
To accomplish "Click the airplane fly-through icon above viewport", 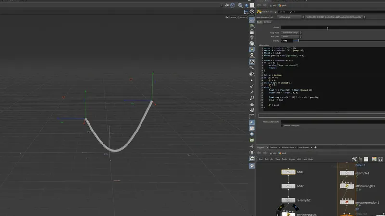I will click(227, 5).
